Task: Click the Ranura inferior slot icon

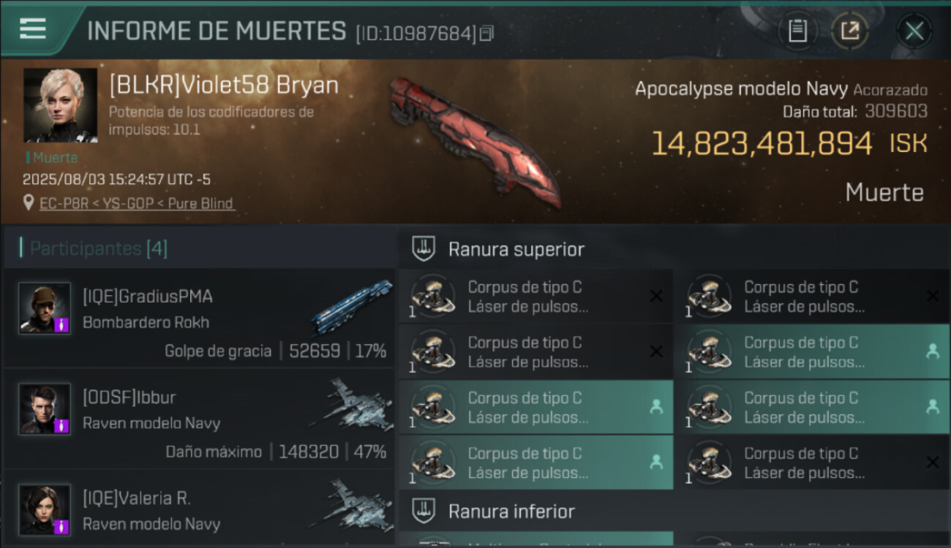Action: [424, 511]
